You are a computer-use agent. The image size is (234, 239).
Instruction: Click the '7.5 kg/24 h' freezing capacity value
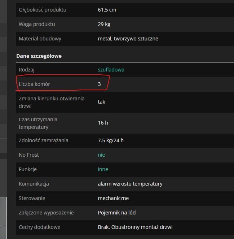[110, 140]
